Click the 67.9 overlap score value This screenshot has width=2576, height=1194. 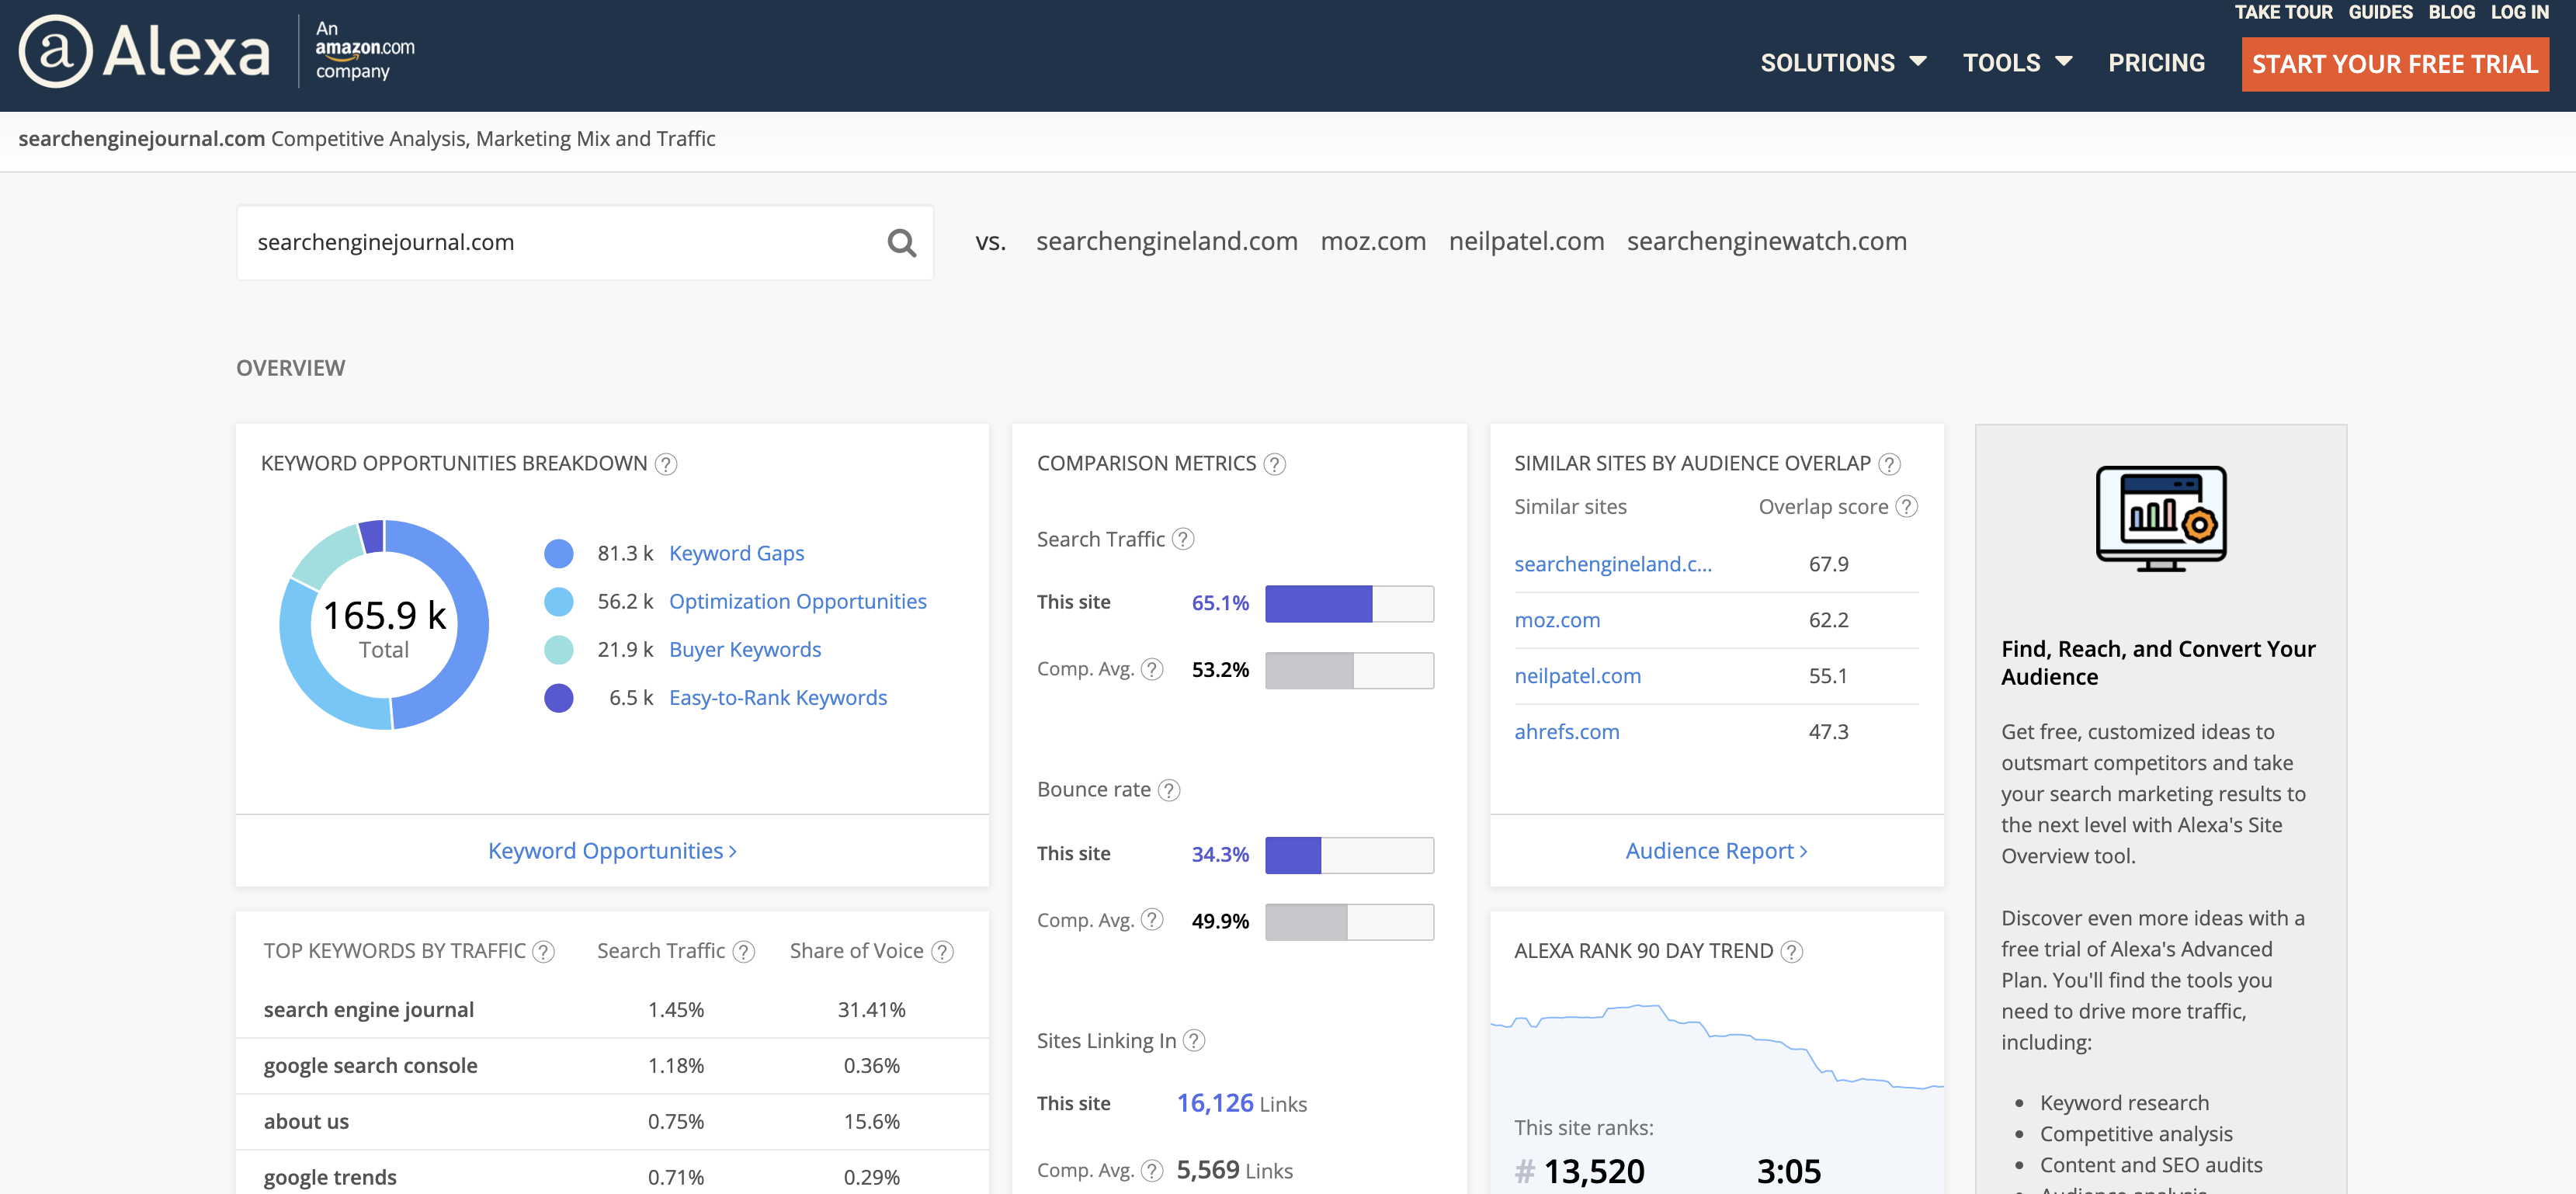(x=1828, y=564)
